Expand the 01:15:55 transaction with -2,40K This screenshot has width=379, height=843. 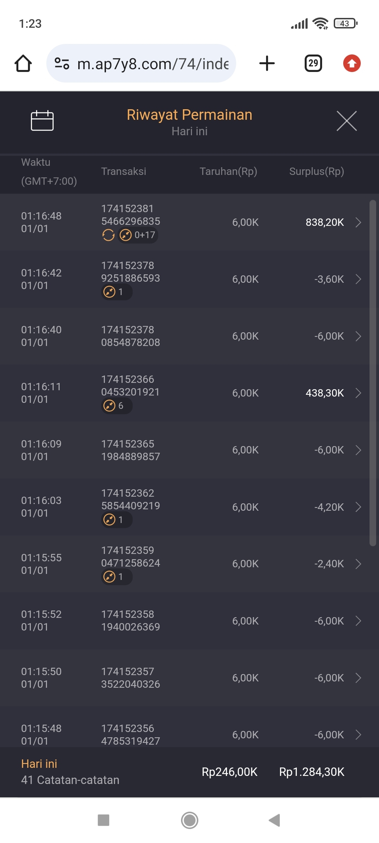358,564
